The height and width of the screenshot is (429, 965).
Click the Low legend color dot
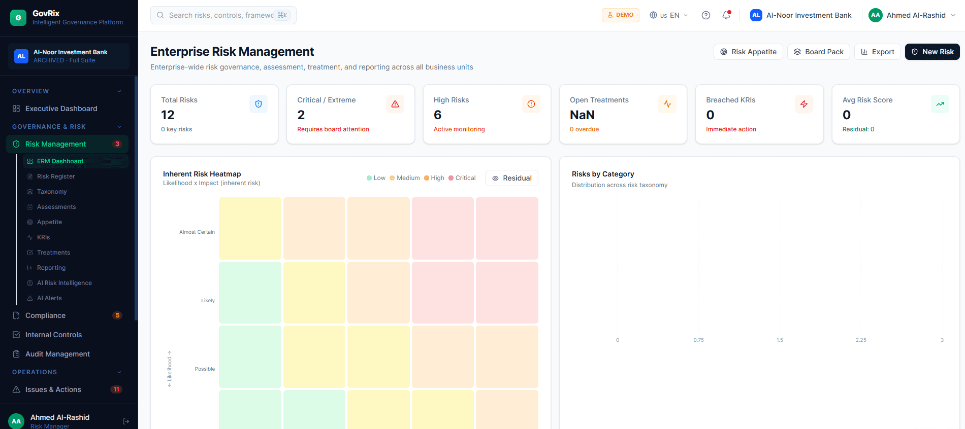point(369,178)
